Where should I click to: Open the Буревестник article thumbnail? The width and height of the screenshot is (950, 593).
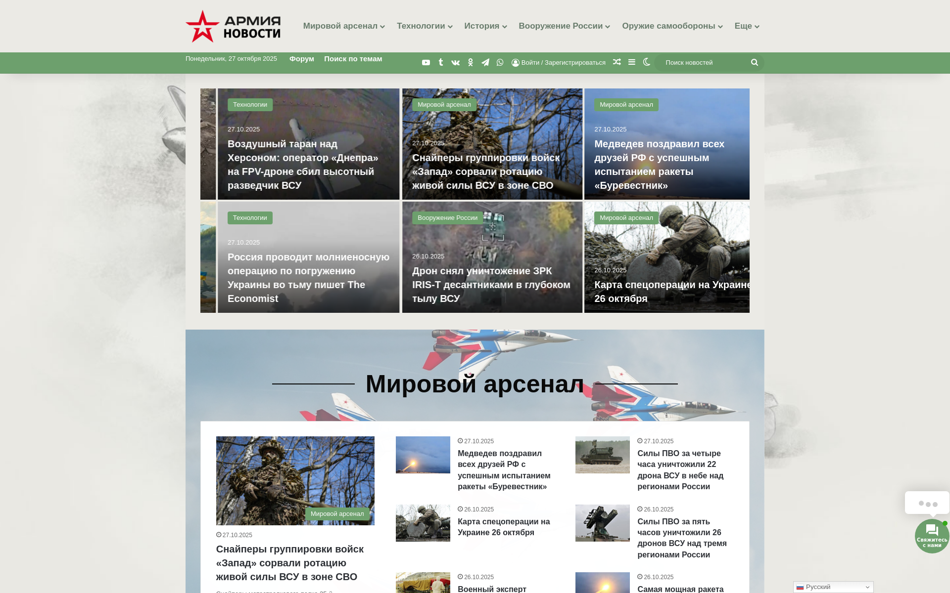point(423,455)
